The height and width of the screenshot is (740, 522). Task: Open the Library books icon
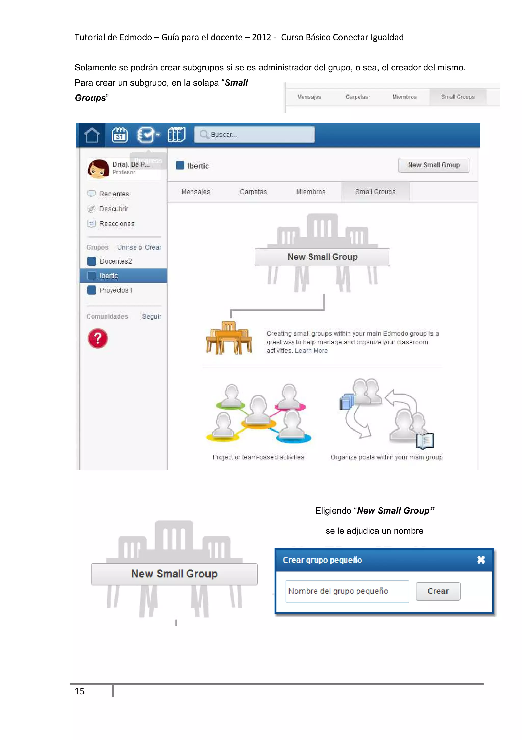click(176, 135)
